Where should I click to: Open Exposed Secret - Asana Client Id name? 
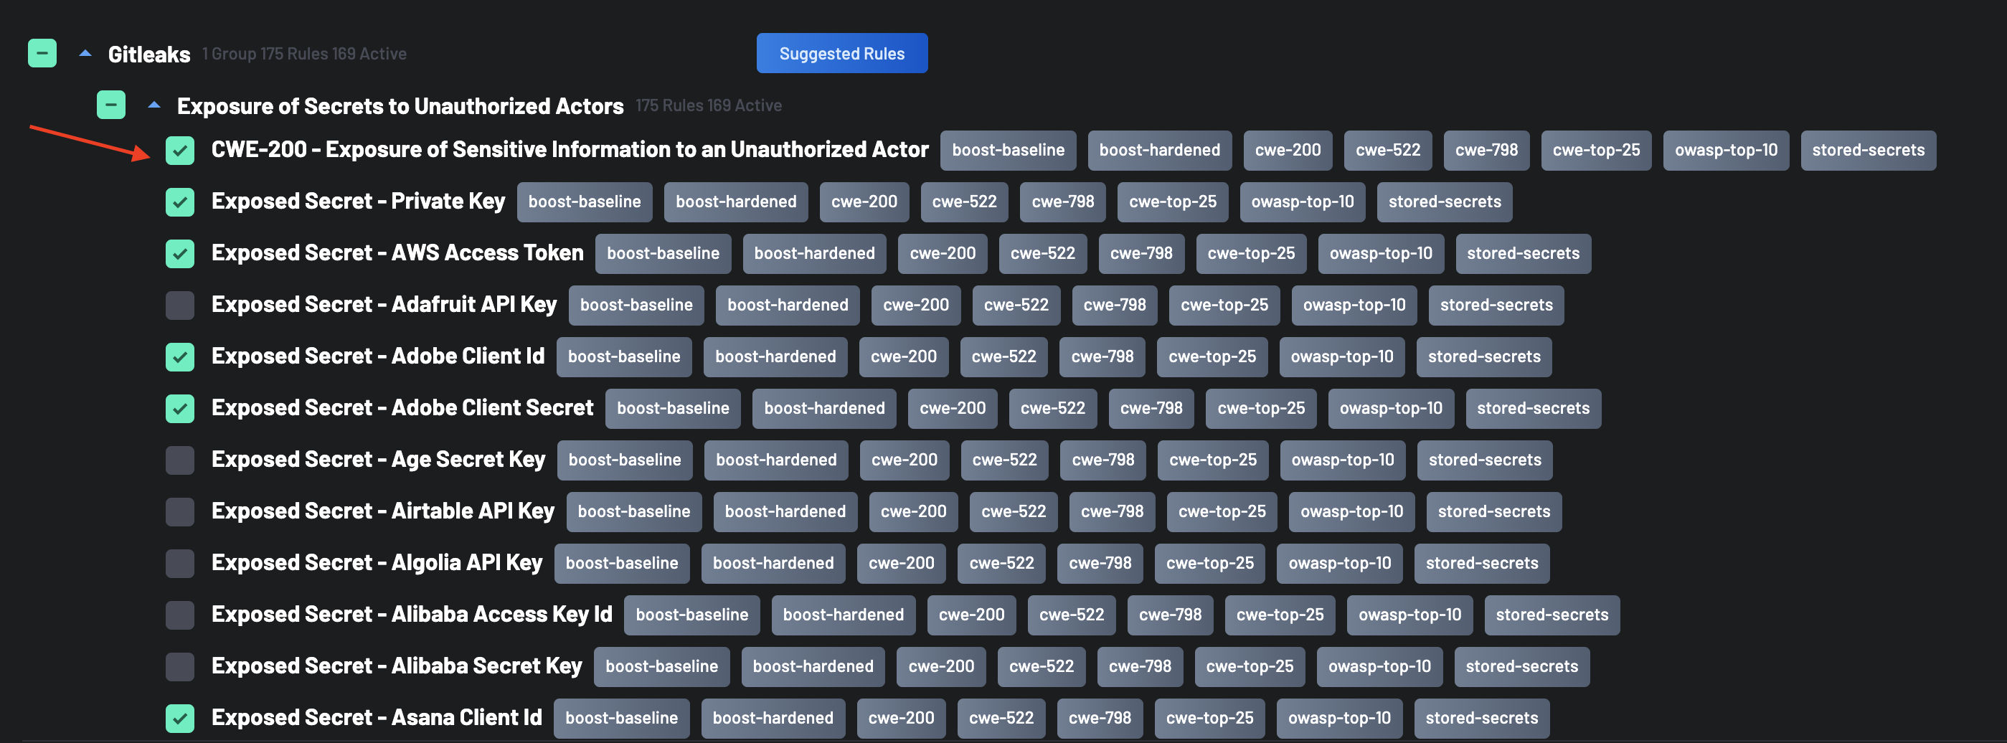tap(377, 717)
